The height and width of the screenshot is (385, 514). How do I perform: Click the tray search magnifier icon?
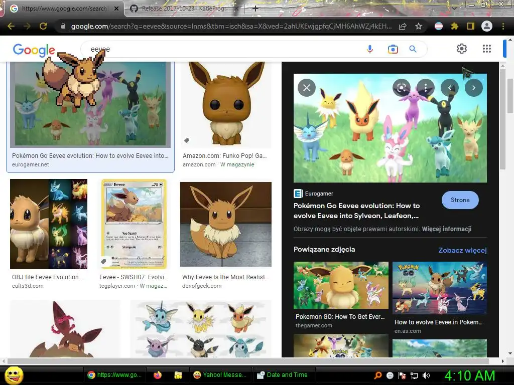click(x=378, y=375)
